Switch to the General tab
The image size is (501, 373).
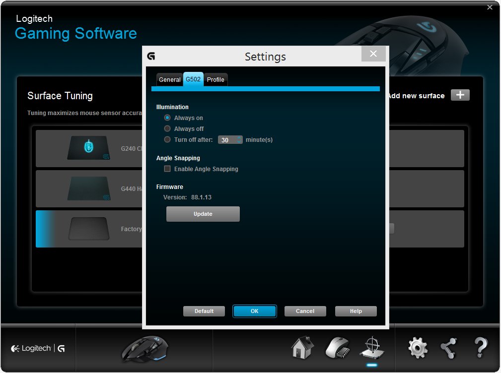pyautogui.click(x=170, y=80)
